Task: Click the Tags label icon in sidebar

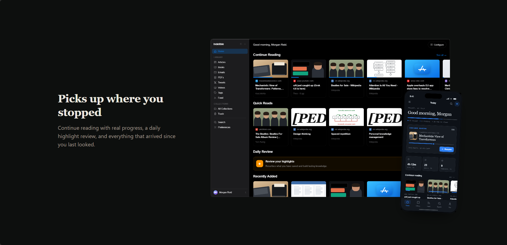Action: (215, 93)
